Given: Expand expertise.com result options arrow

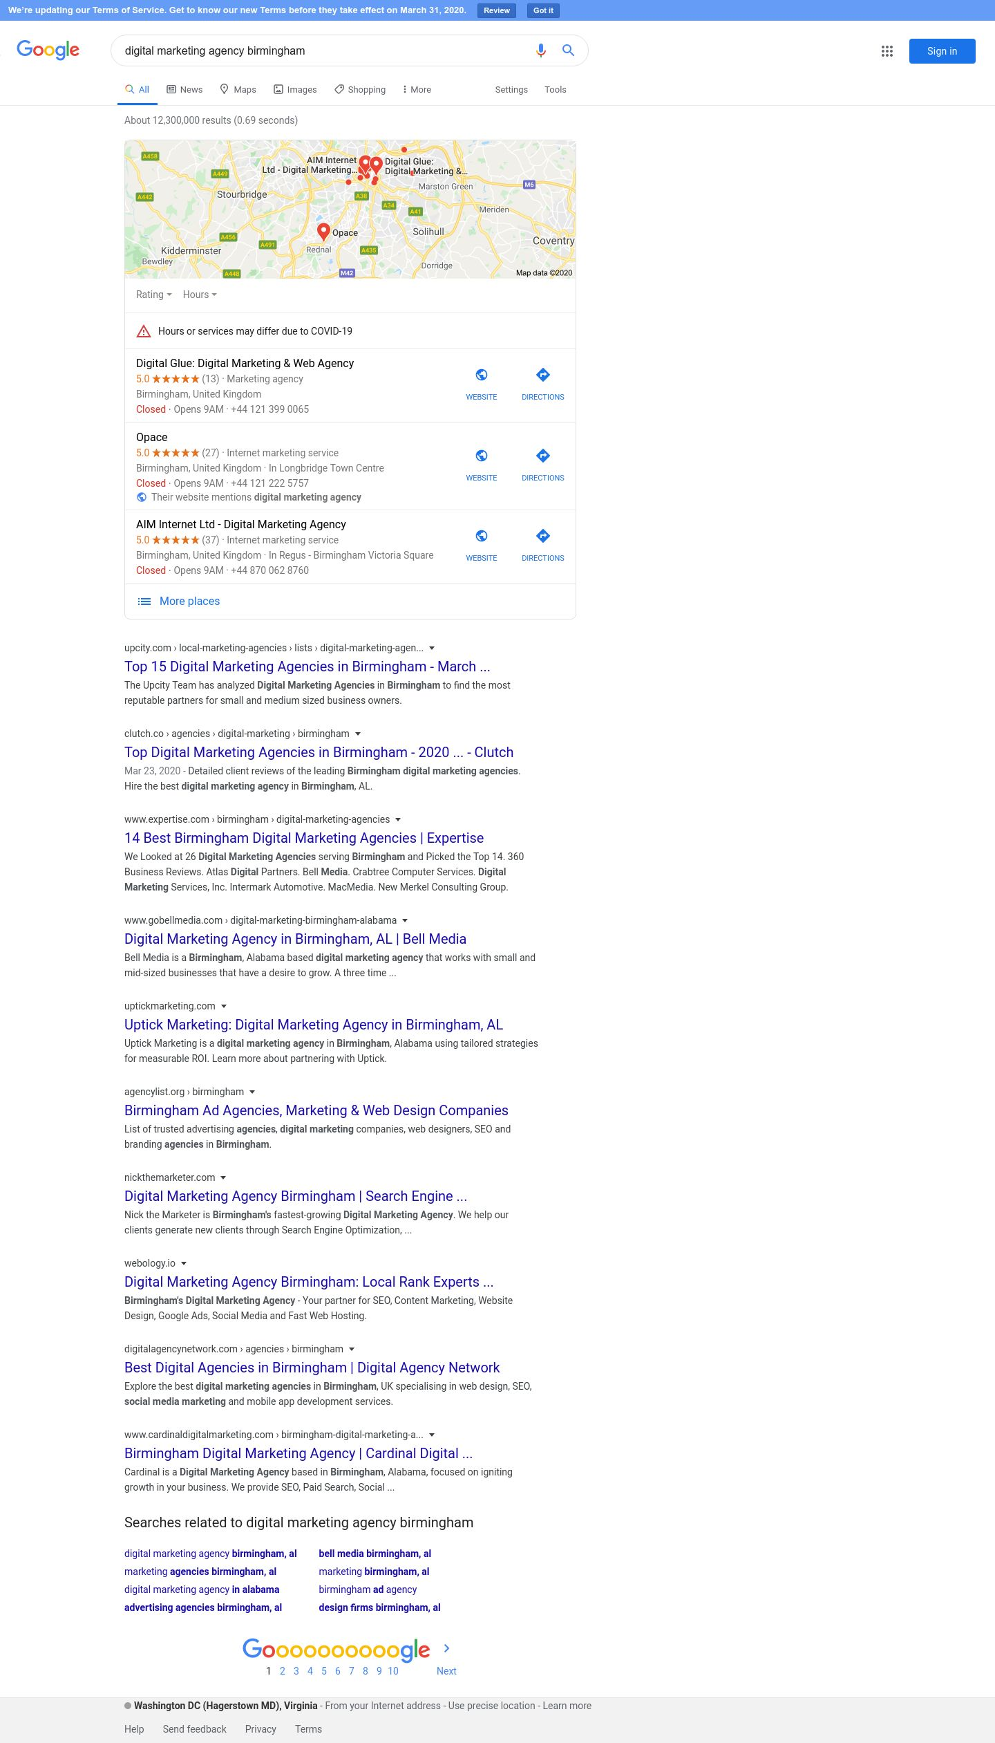Looking at the screenshot, I should (398, 820).
